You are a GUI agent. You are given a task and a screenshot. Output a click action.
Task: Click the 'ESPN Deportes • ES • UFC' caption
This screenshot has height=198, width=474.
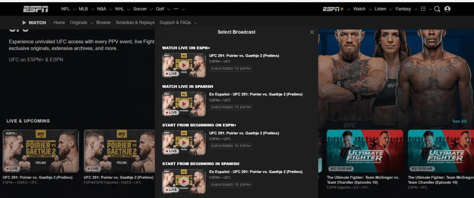[348, 188]
